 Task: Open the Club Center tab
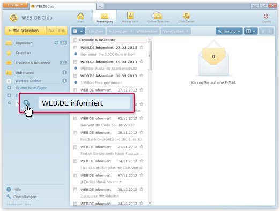(186, 17)
